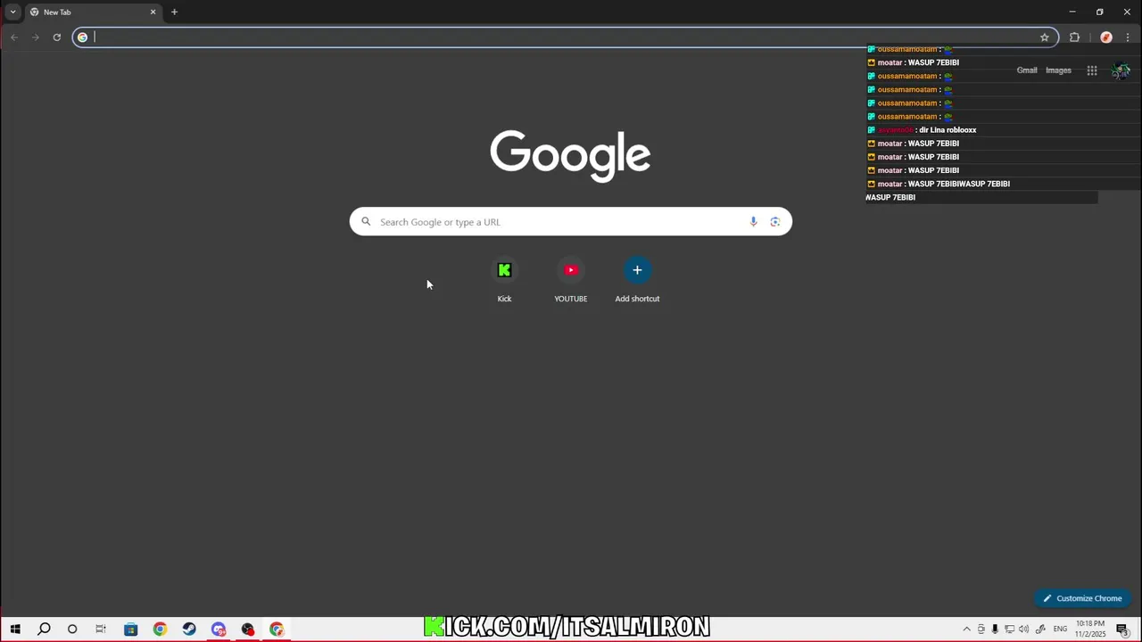Click the Search Google or type a URL box
This screenshot has width=1142, height=642.
tap(571, 222)
